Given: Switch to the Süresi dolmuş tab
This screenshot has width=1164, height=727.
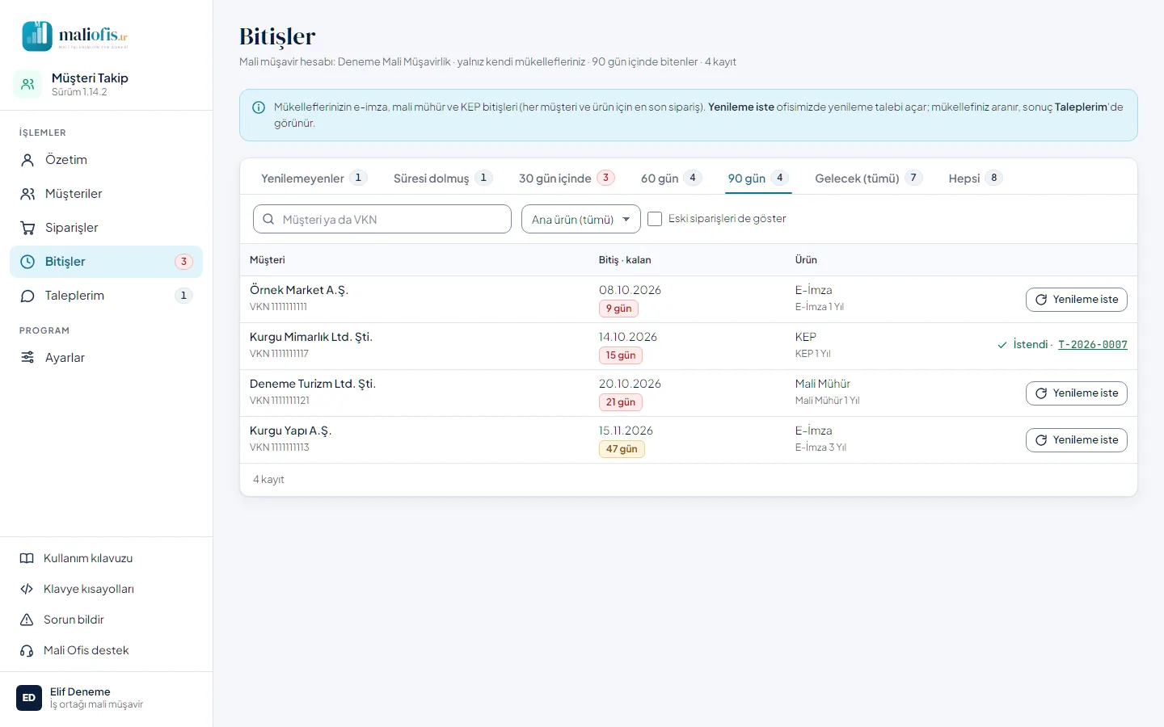Looking at the screenshot, I should pos(443,178).
